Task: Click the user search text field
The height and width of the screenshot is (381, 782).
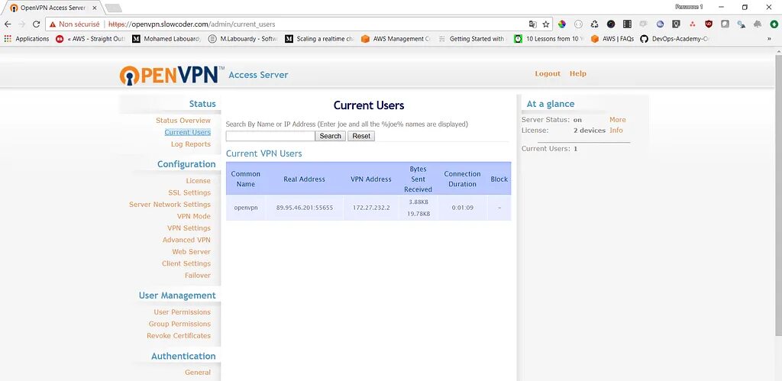Action: (x=270, y=136)
